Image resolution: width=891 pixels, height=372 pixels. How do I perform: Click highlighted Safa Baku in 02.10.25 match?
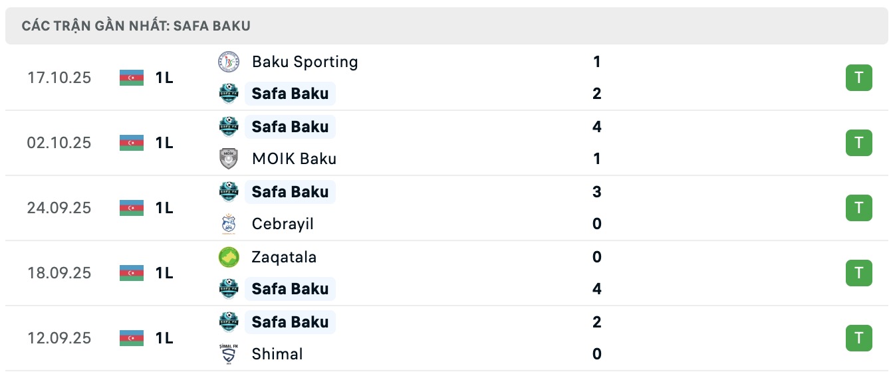[290, 126]
